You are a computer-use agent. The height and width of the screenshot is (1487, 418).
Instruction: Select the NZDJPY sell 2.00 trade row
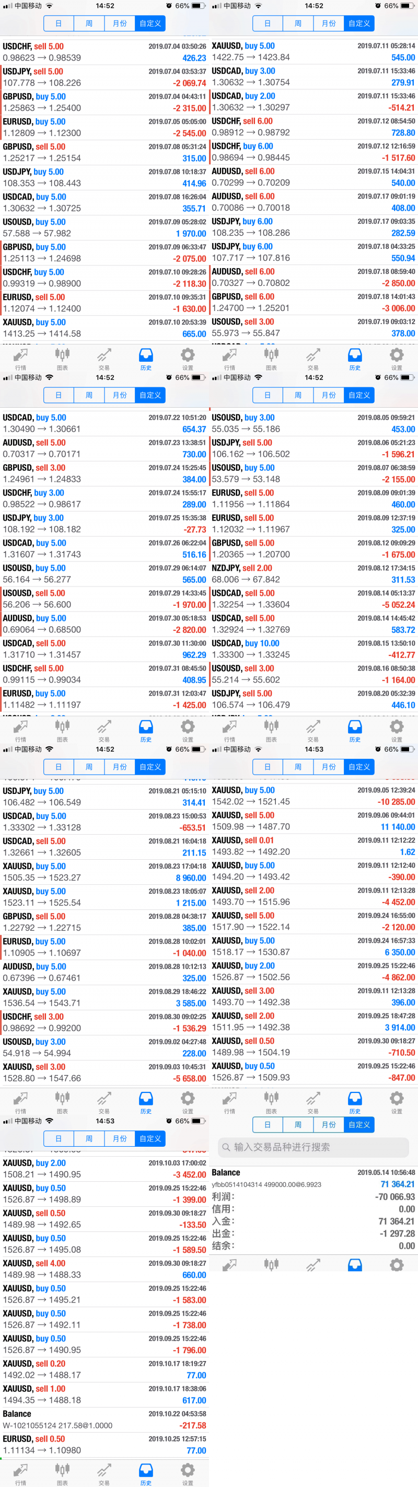click(313, 574)
